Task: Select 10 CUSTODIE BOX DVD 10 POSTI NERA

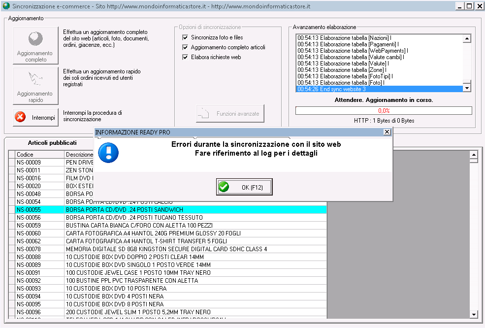Action: coord(171,289)
